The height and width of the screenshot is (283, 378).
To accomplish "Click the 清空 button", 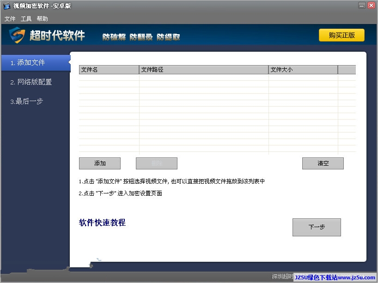I will pos(323,163).
